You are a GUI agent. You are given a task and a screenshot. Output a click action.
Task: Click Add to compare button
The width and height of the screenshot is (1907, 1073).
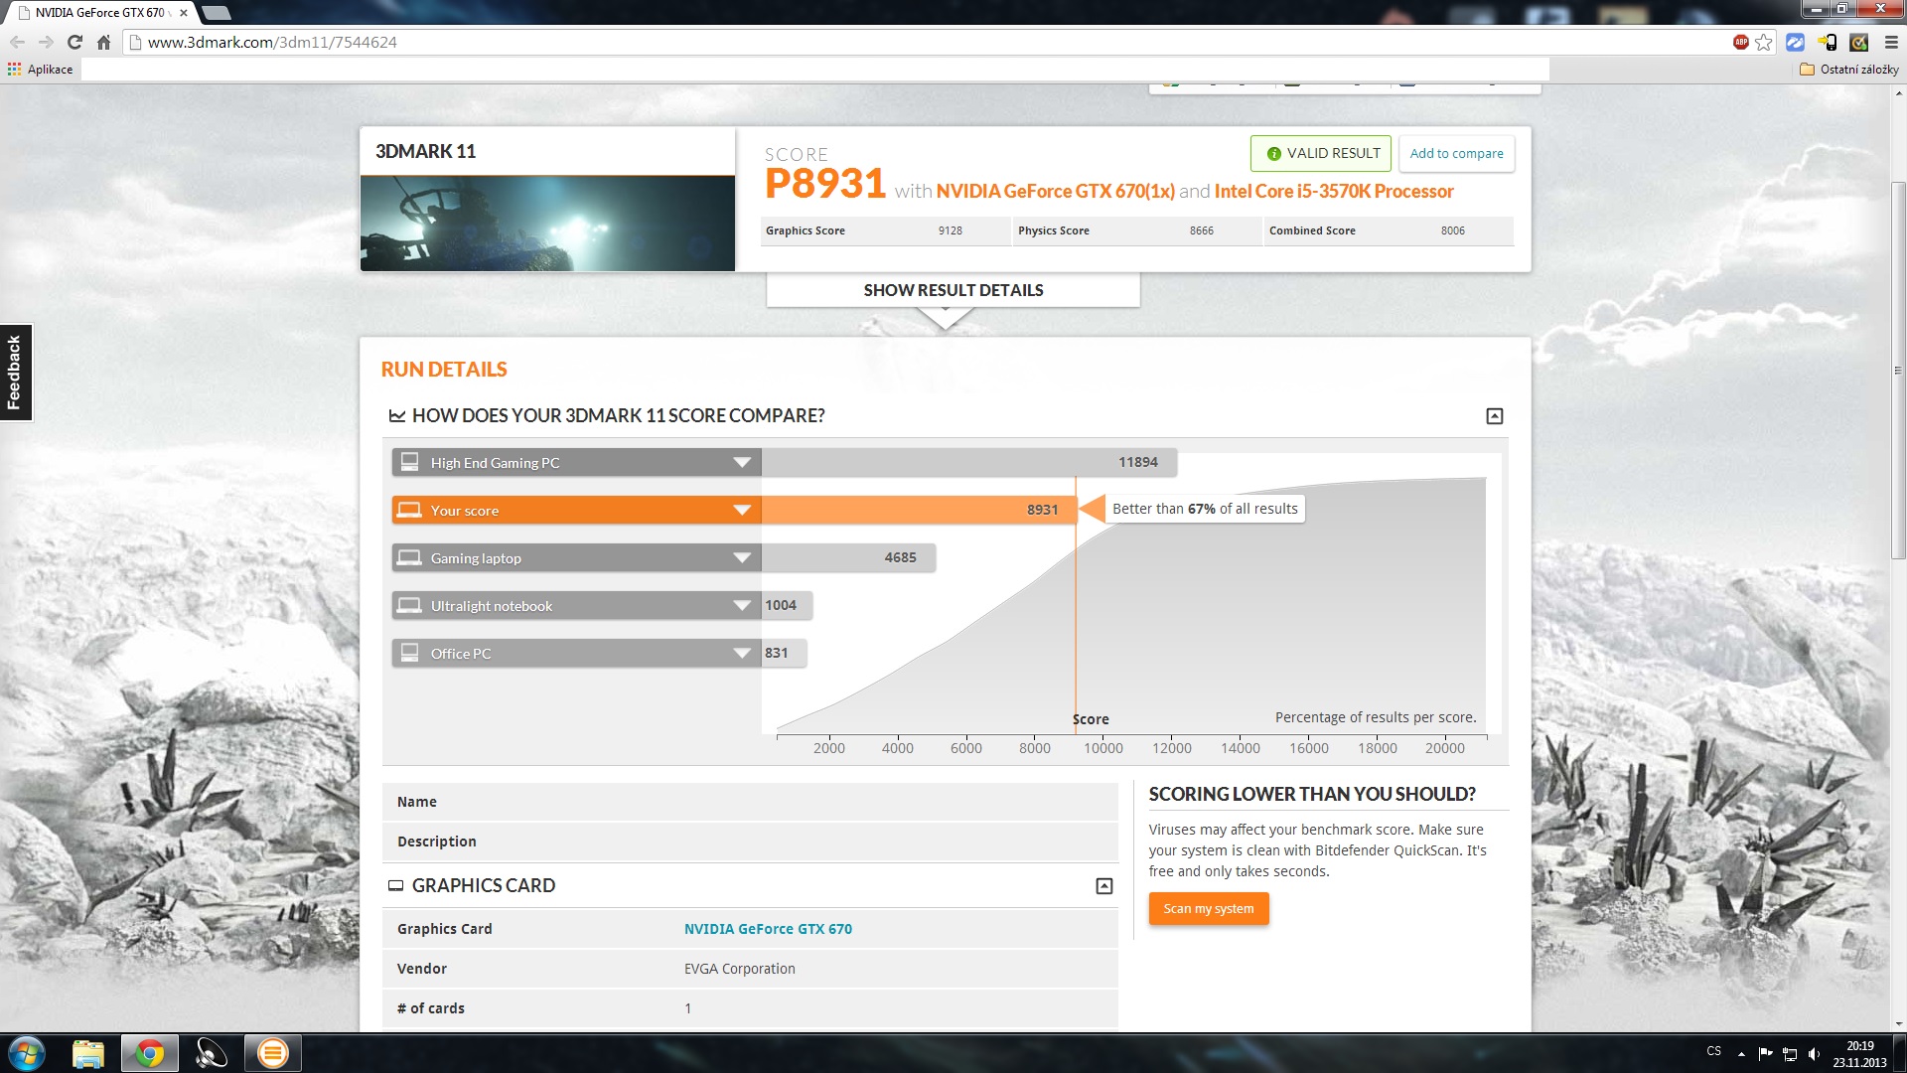1456,153
